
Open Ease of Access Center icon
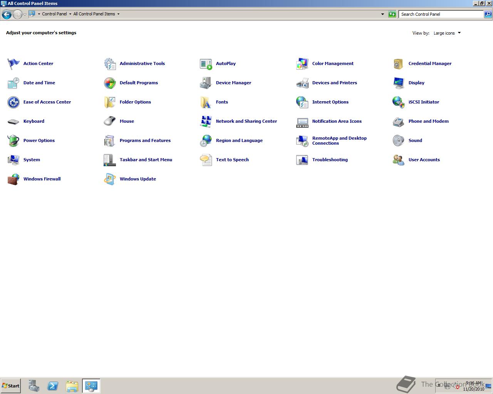click(x=13, y=102)
